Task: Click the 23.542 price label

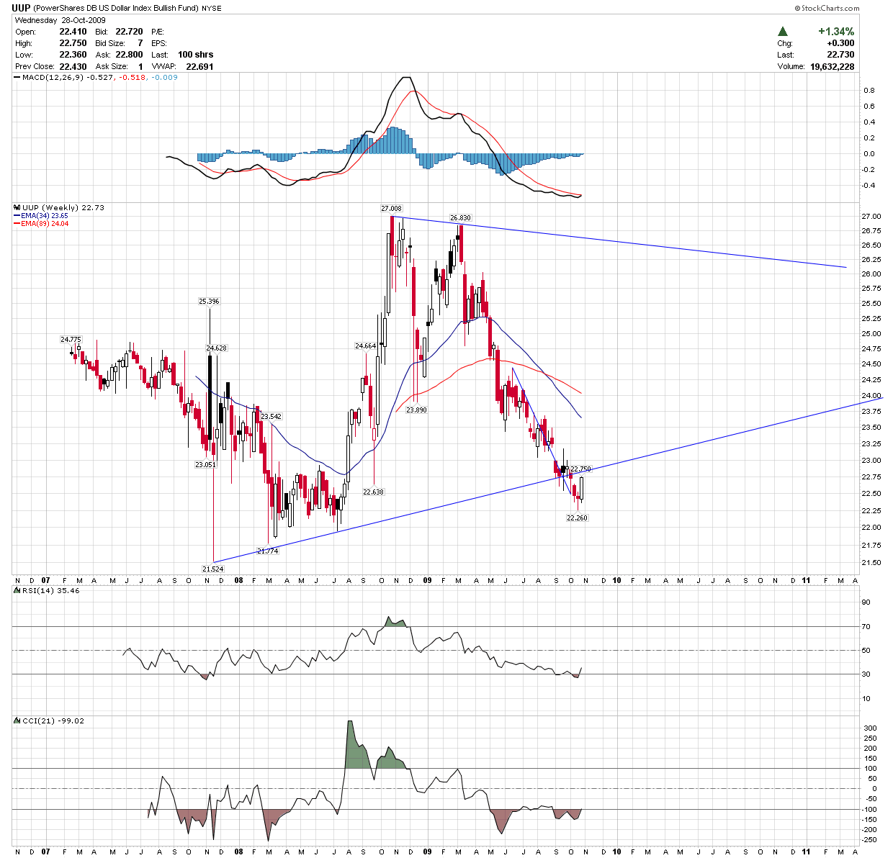Action: coord(271,417)
